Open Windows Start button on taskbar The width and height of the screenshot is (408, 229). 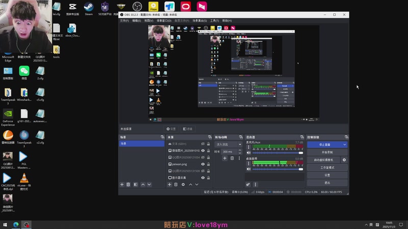5,224
